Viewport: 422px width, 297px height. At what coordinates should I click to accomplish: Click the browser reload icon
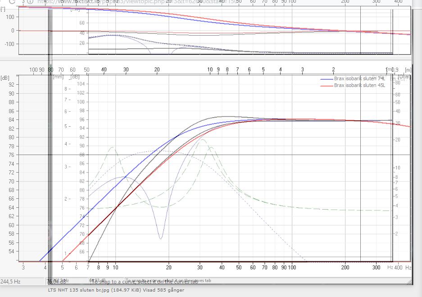pyautogui.click(x=12, y=1)
